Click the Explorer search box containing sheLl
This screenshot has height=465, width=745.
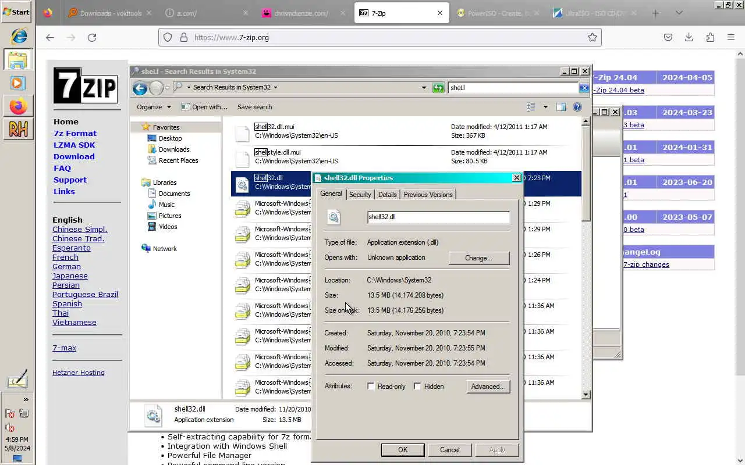513,88
